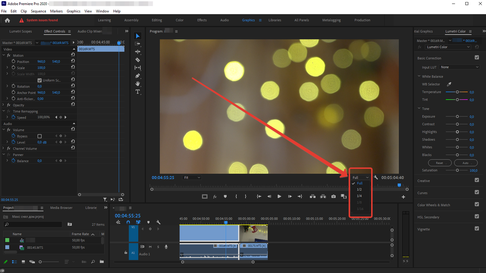
Task: Open the Input LUT dropdown
Action: tap(460, 67)
